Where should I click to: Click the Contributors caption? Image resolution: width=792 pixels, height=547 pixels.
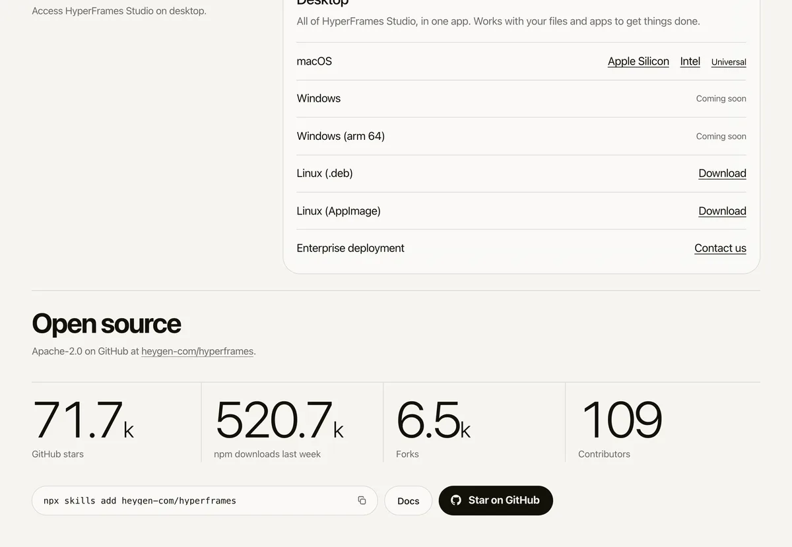point(604,454)
